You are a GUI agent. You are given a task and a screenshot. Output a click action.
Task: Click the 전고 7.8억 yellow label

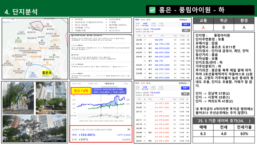81,91
